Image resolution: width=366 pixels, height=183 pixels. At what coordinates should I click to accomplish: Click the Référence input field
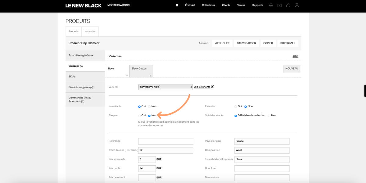166,141
